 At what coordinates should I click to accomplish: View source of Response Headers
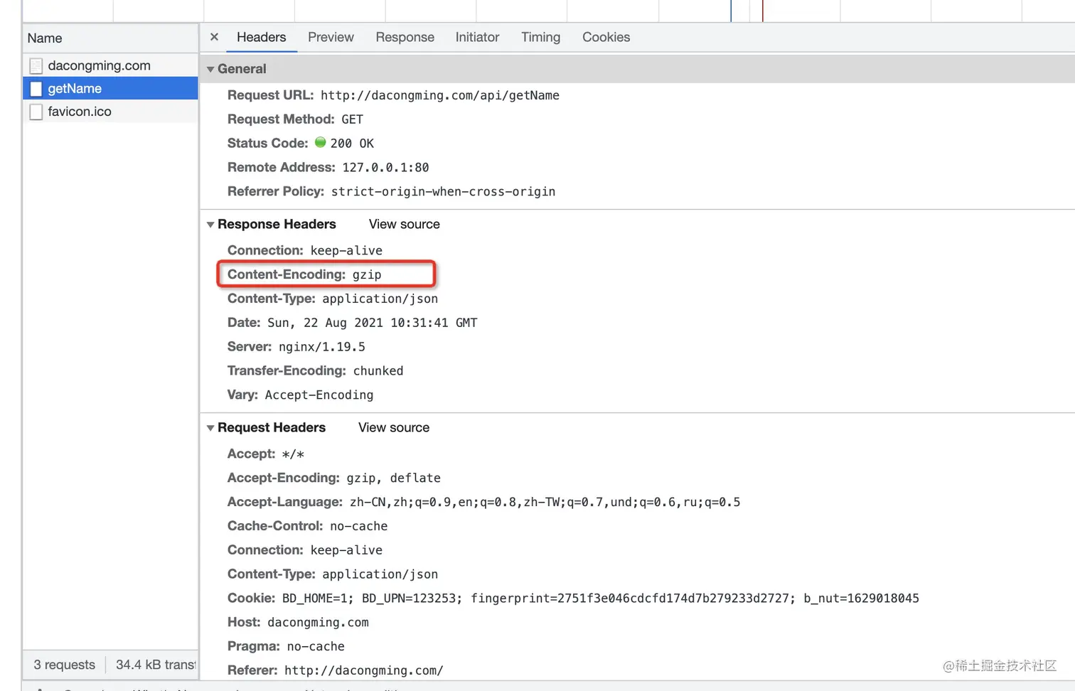405,224
